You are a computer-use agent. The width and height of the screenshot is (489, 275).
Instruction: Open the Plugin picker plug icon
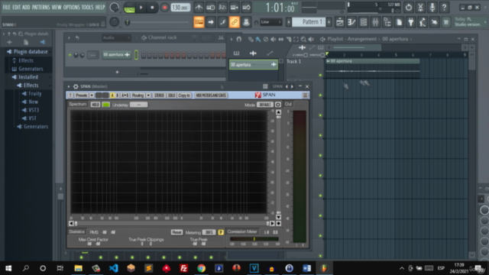coord(411,22)
